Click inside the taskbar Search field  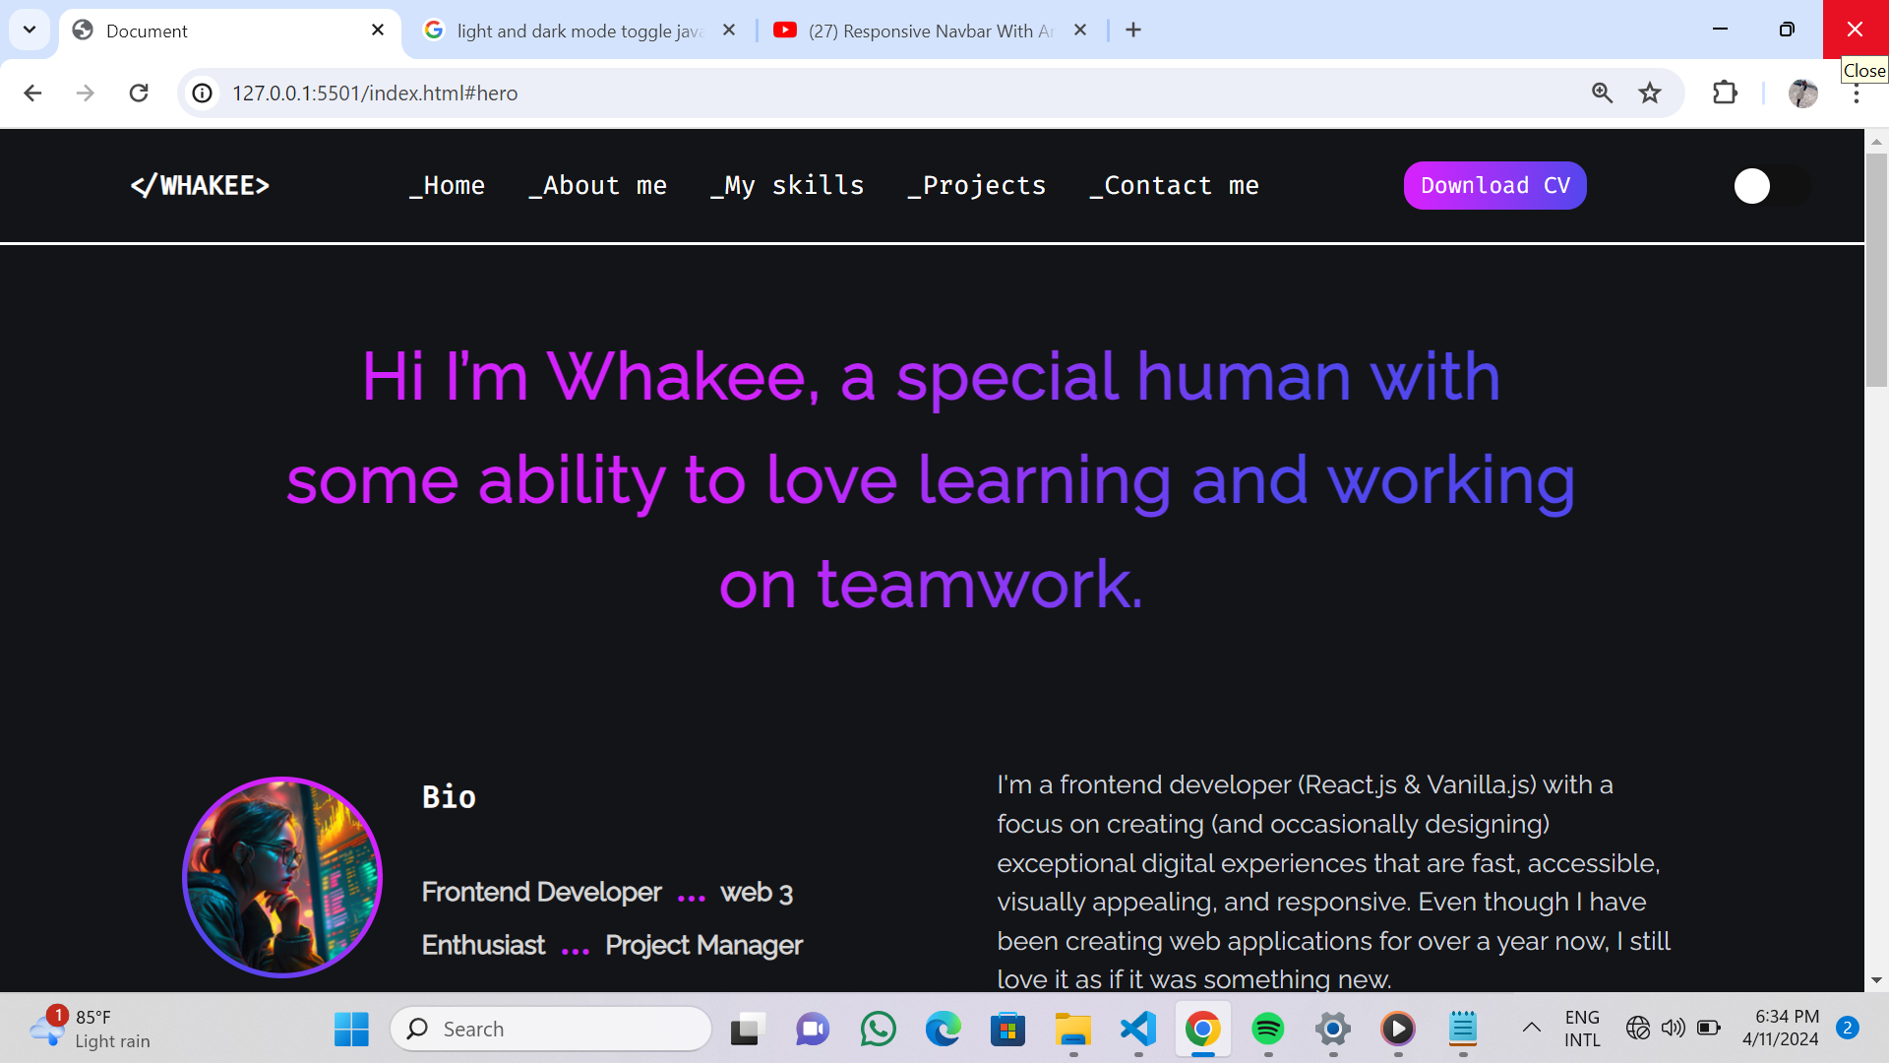551,1029
